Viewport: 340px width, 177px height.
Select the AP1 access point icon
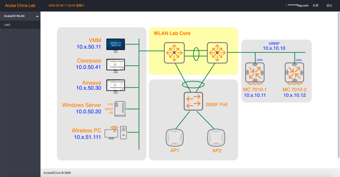[175, 138]
